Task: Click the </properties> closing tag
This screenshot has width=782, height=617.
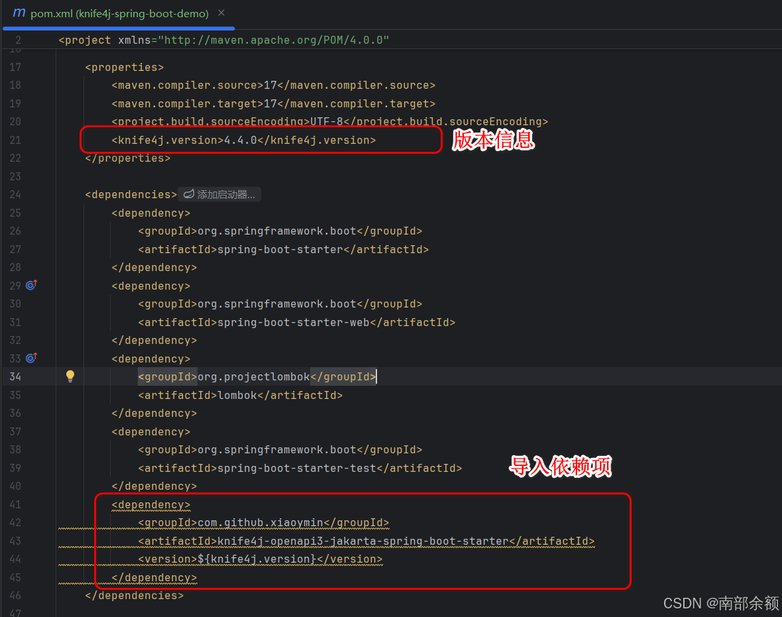Action: pyautogui.click(x=128, y=158)
